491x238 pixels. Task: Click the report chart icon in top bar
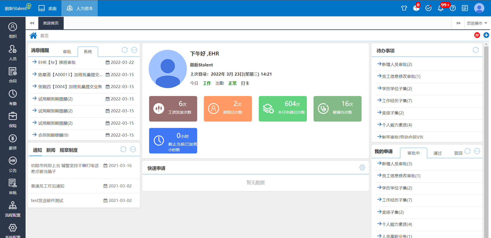point(465,8)
